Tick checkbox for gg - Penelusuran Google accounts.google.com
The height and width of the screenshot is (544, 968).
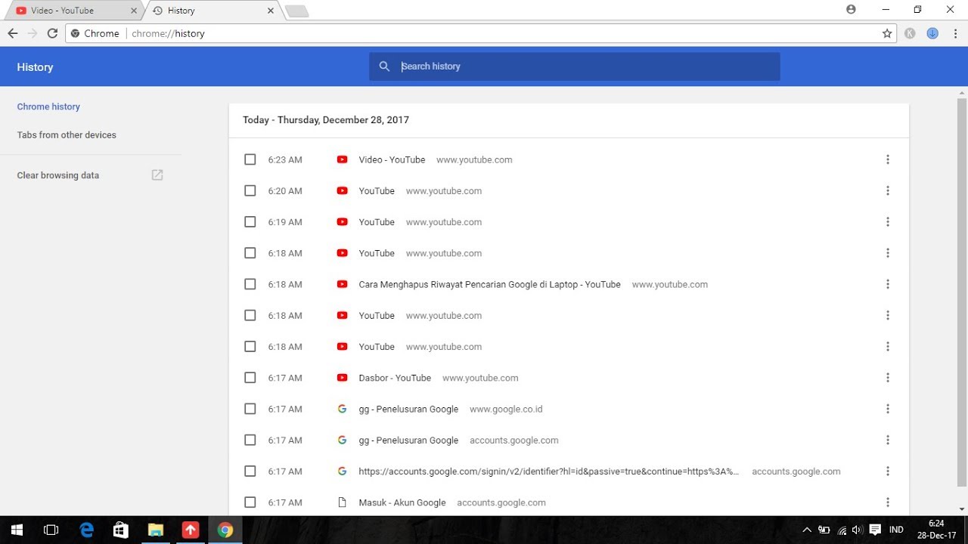(x=250, y=440)
